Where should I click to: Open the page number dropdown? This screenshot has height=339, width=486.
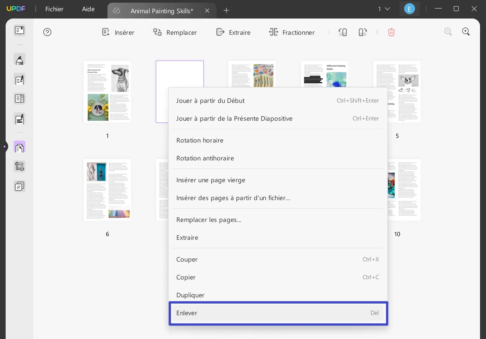pyautogui.click(x=383, y=9)
